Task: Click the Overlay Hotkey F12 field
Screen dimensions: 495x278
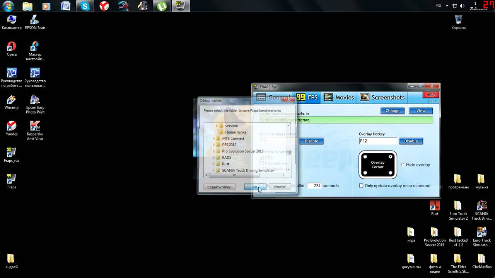Action: [x=378, y=141]
